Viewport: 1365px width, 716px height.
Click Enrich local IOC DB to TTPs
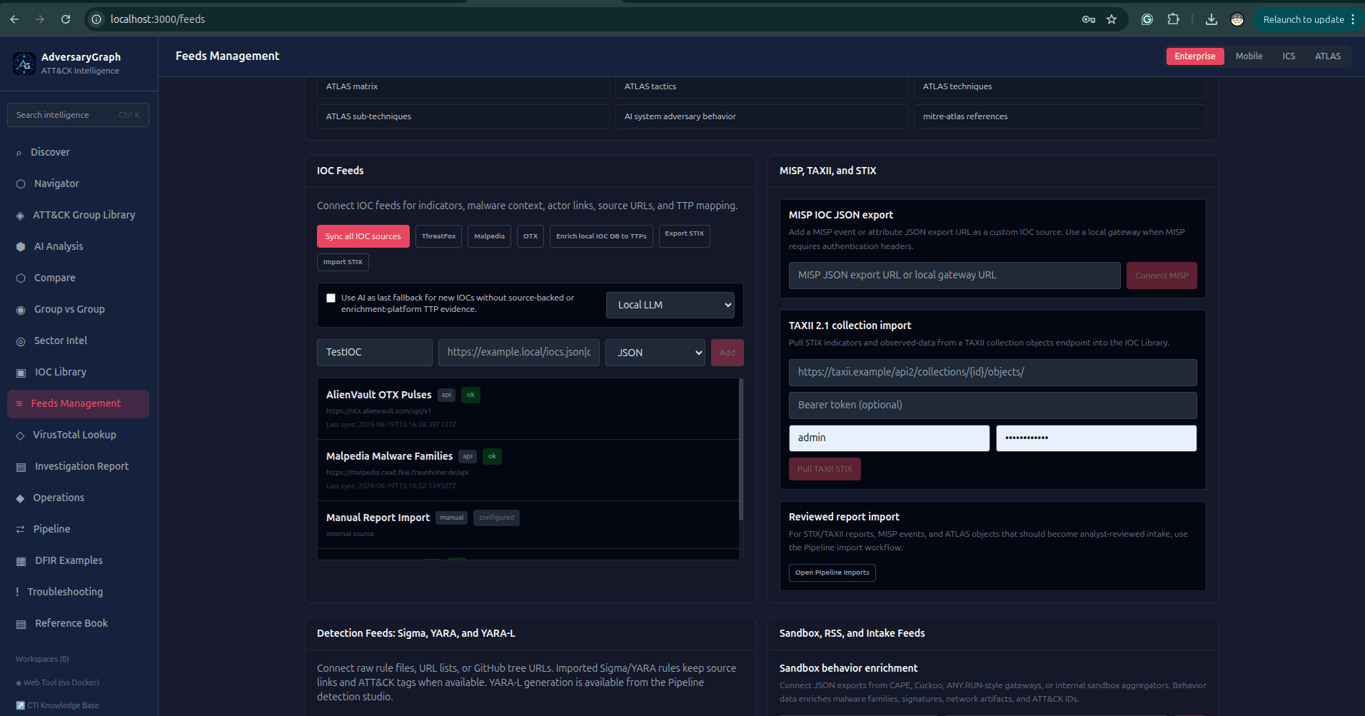(x=601, y=236)
